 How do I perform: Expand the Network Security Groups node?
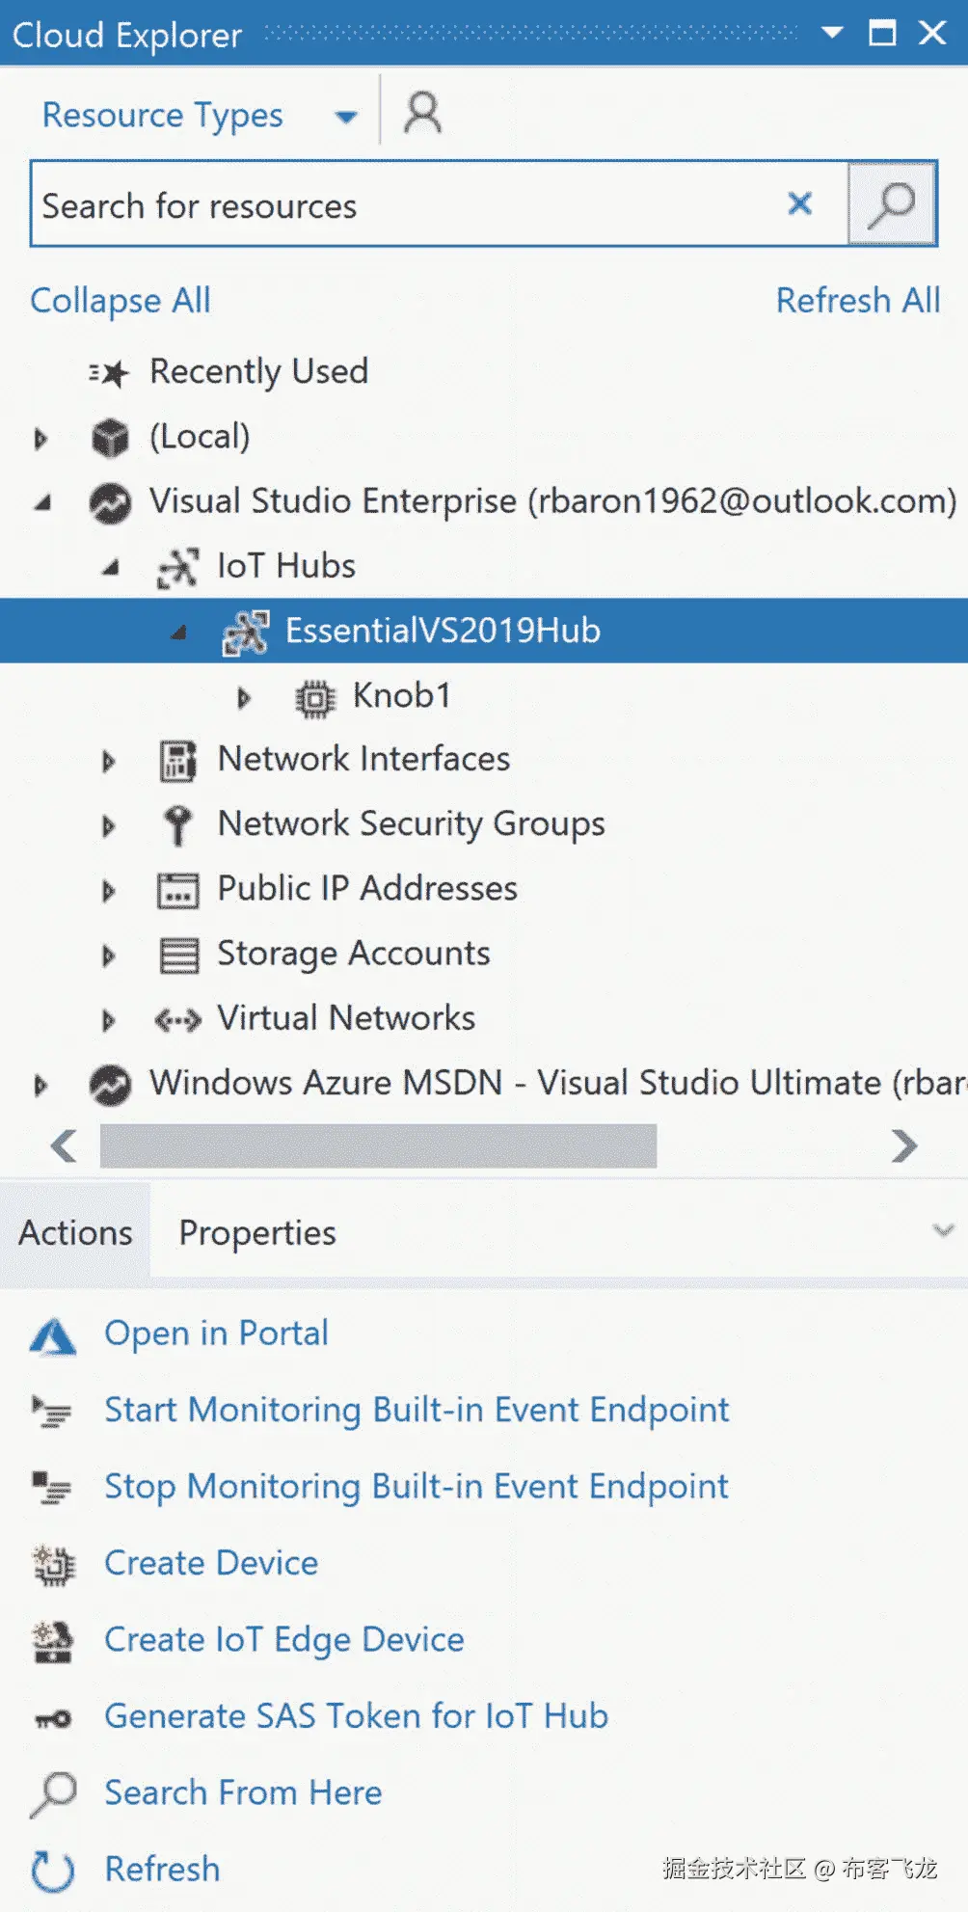click(x=108, y=826)
